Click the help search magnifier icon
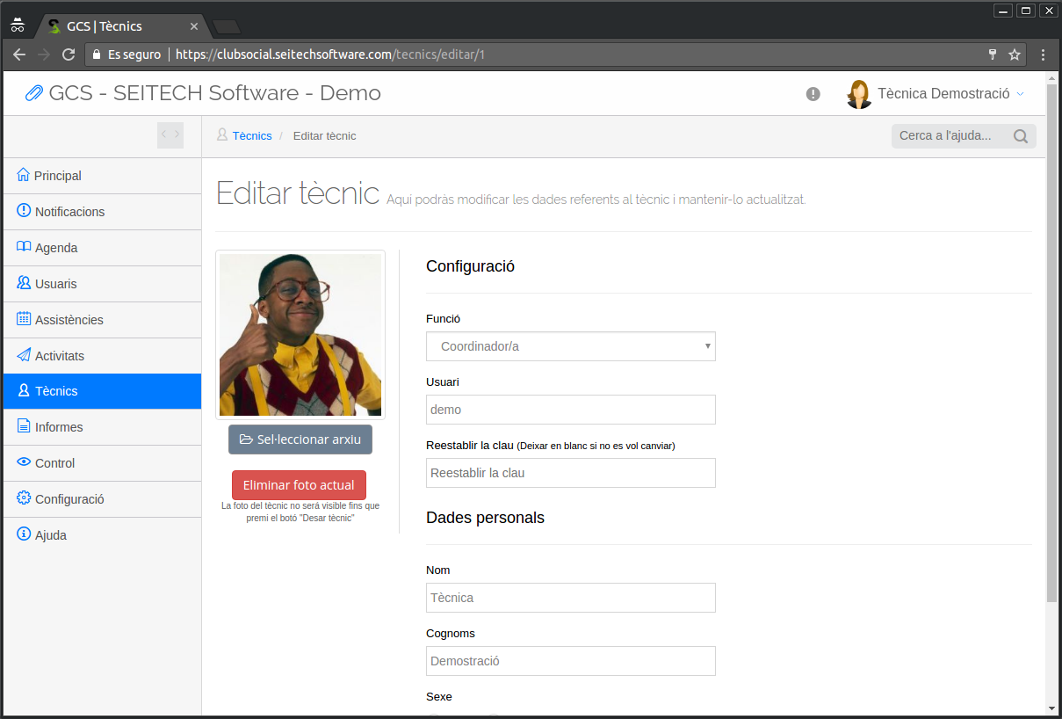The height and width of the screenshot is (719, 1062). (1021, 136)
